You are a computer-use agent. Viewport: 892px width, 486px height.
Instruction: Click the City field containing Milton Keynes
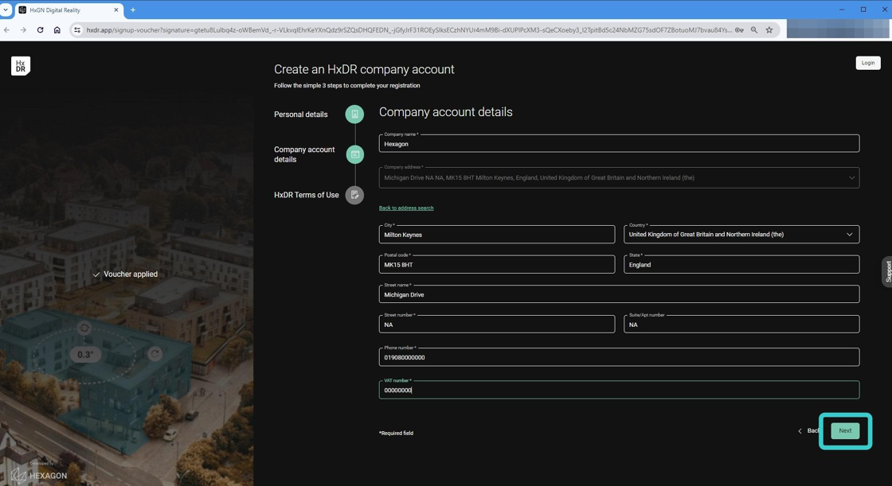497,234
